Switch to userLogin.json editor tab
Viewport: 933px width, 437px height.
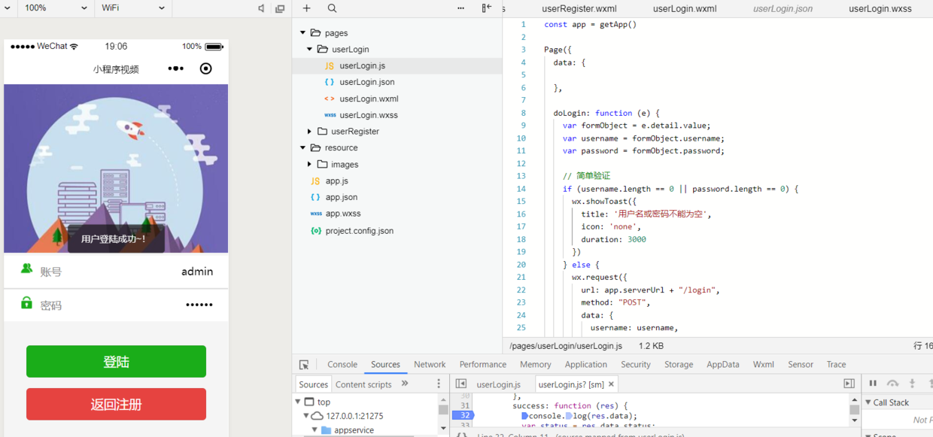point(783,9)
